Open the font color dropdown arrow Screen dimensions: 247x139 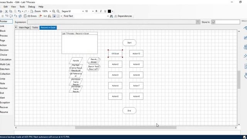112,11
